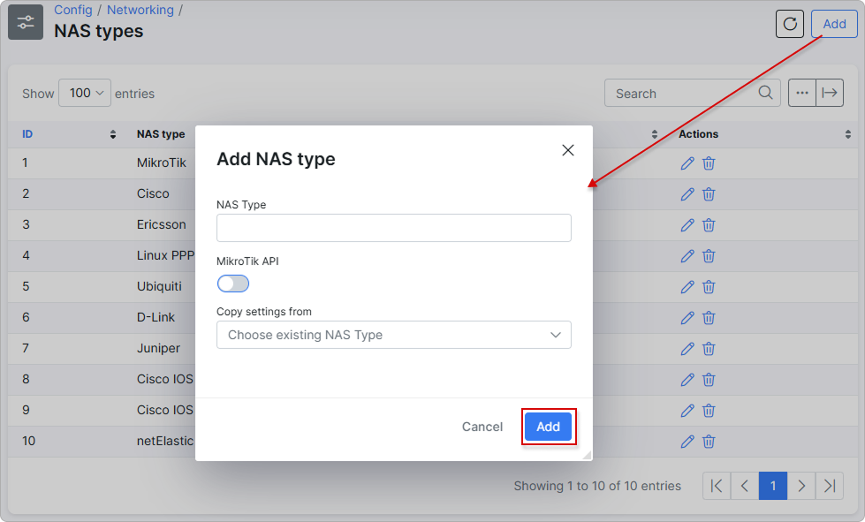Delete row 9 Cisco IOS trash icon

point(709,410)
